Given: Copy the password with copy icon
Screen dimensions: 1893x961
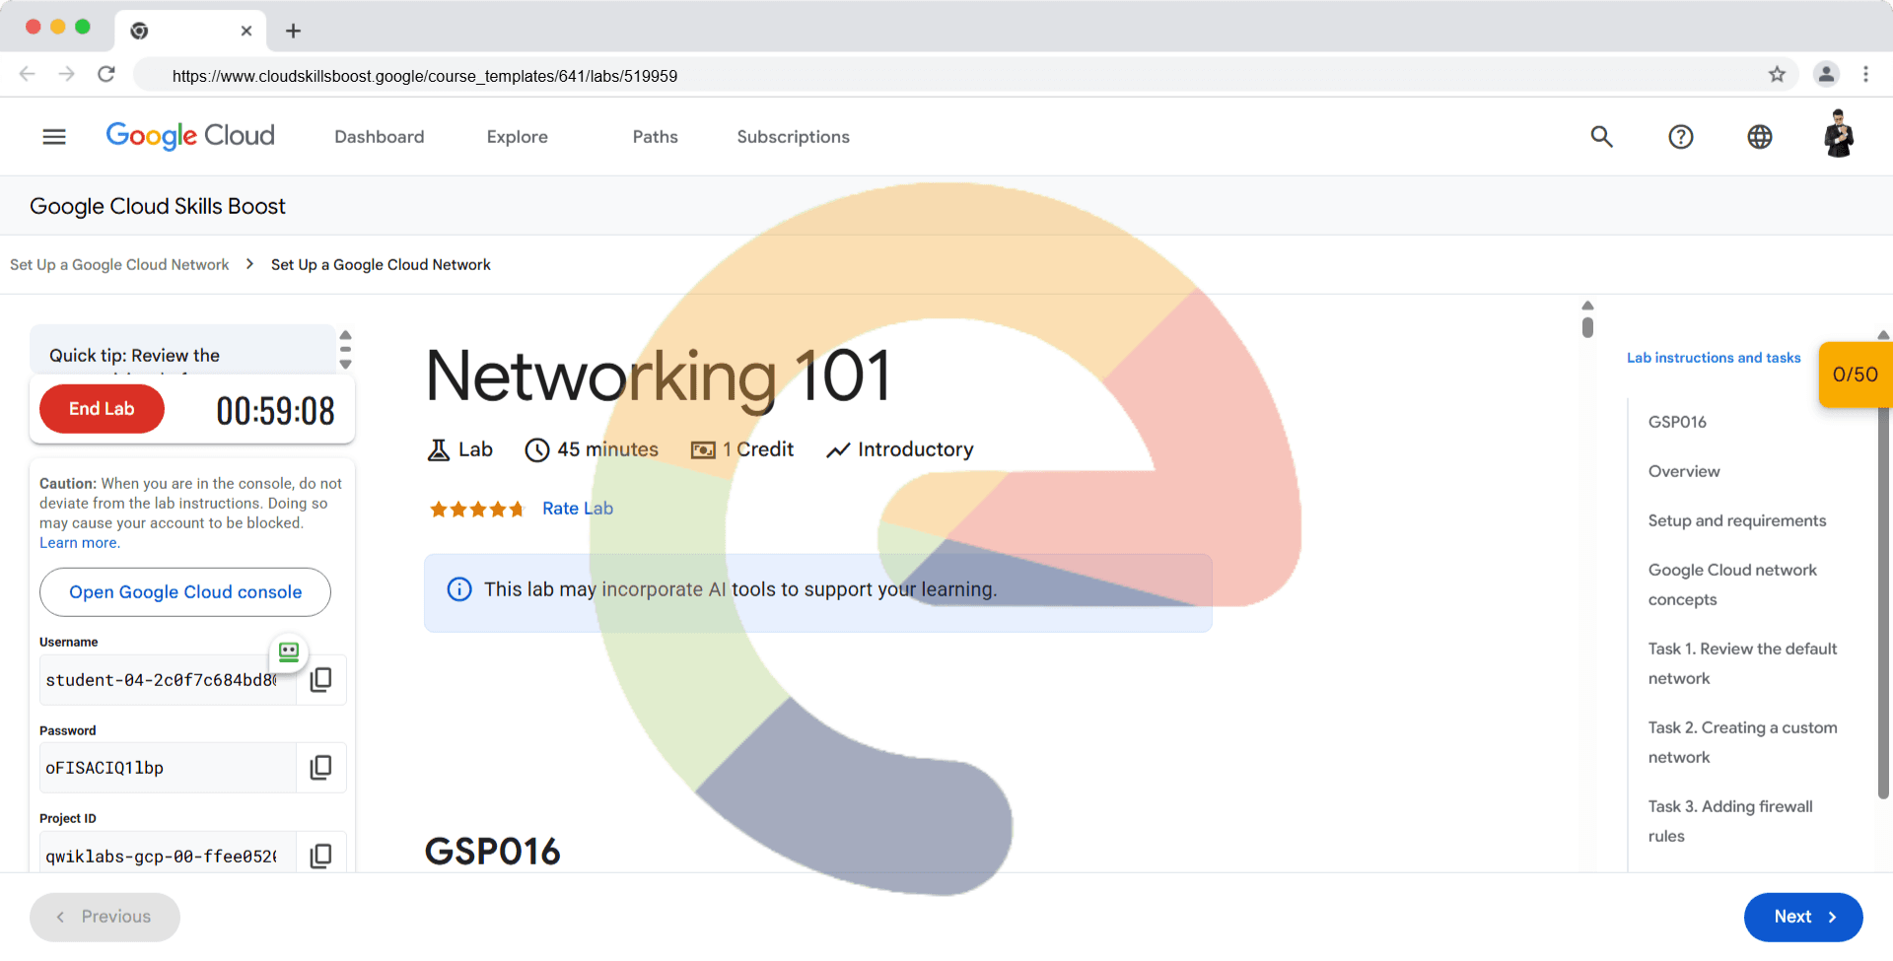Looking at the screenshot, I should tap(320, 768).
